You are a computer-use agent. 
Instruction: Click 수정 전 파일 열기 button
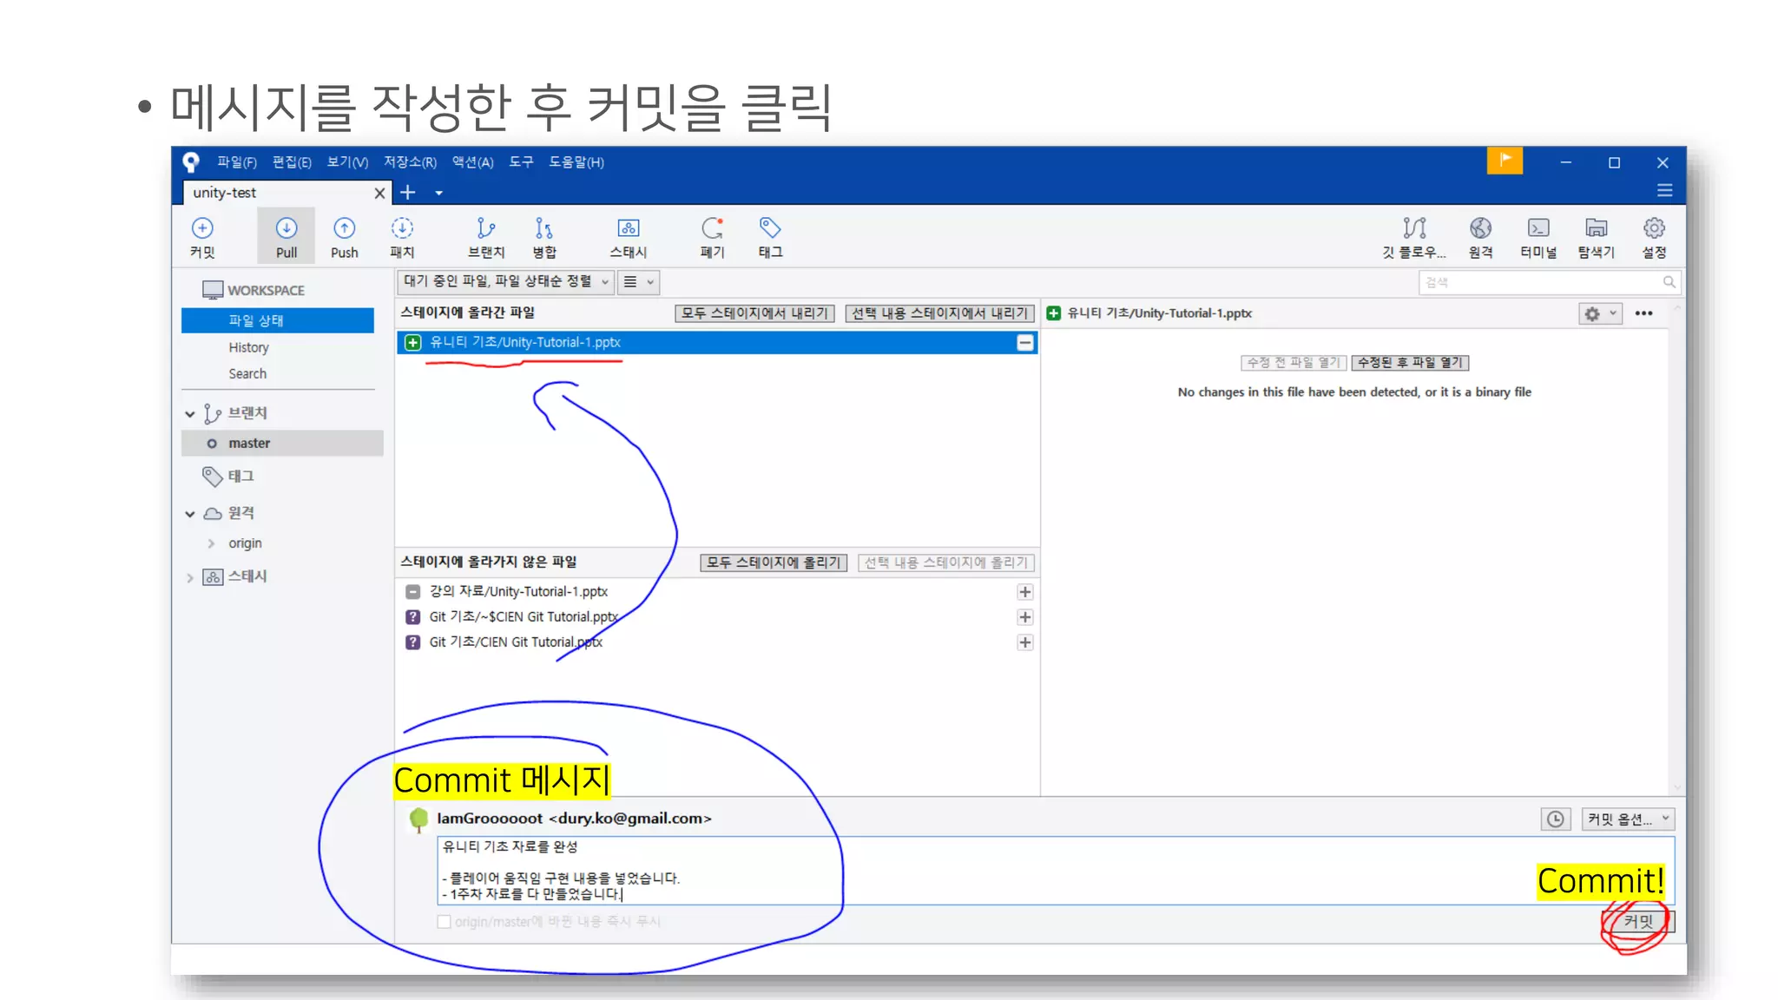point(1294,363)
